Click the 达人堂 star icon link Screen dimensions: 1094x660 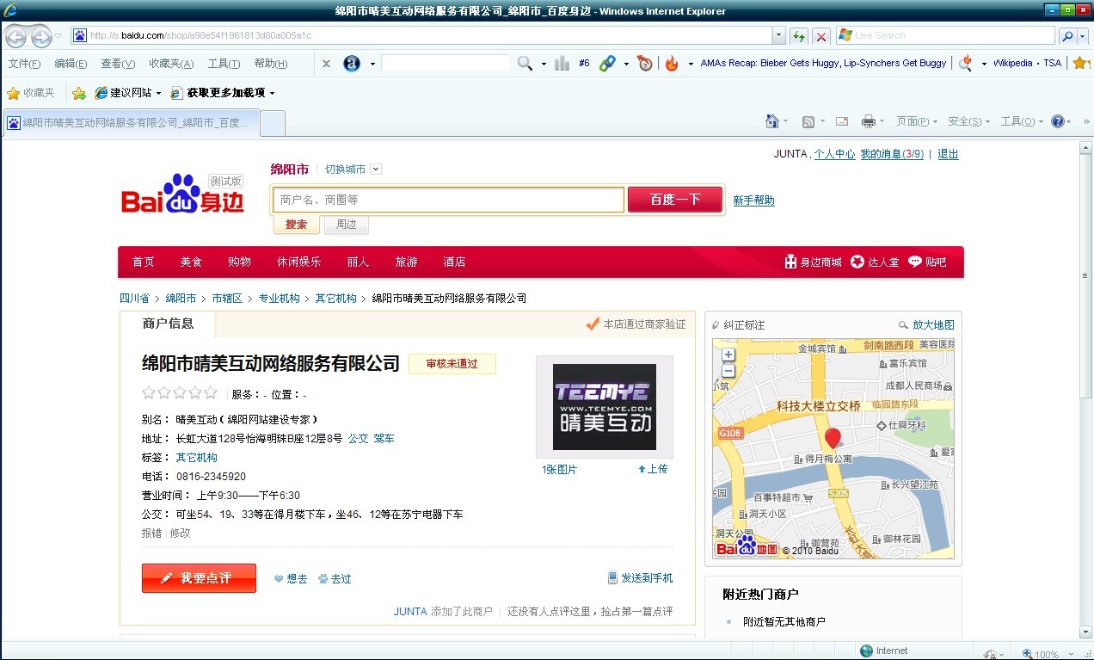click(x=875, y=262)
